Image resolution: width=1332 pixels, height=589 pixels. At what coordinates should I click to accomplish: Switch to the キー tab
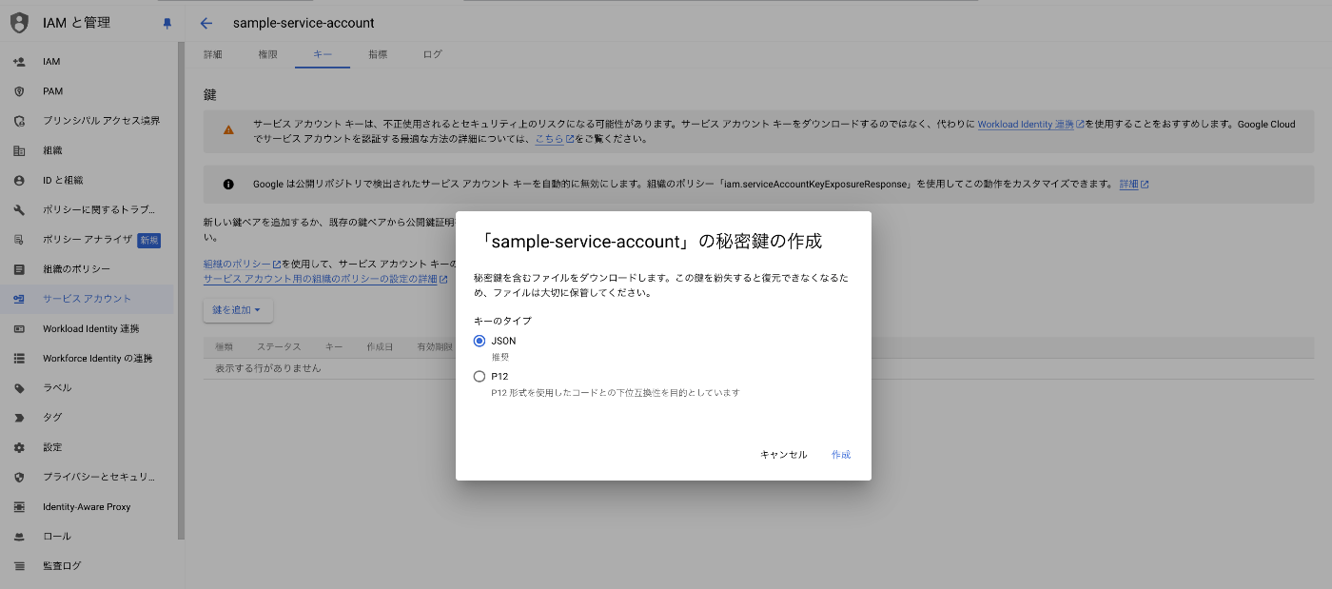click(323, 54)
